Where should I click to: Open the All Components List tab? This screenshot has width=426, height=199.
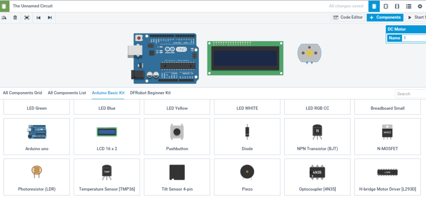tap(67, 93)
